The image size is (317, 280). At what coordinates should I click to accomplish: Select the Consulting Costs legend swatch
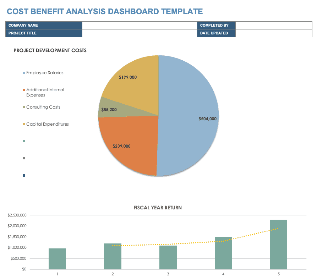pos(24,107)
